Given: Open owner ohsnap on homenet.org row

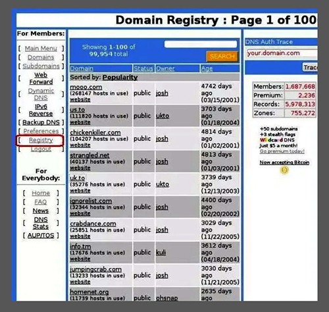Looking at the screenshot, I should [x=167, y=298].
